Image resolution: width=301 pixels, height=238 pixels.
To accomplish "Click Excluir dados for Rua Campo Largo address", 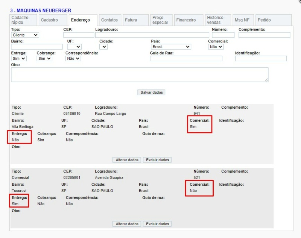I will pos(157,160).
